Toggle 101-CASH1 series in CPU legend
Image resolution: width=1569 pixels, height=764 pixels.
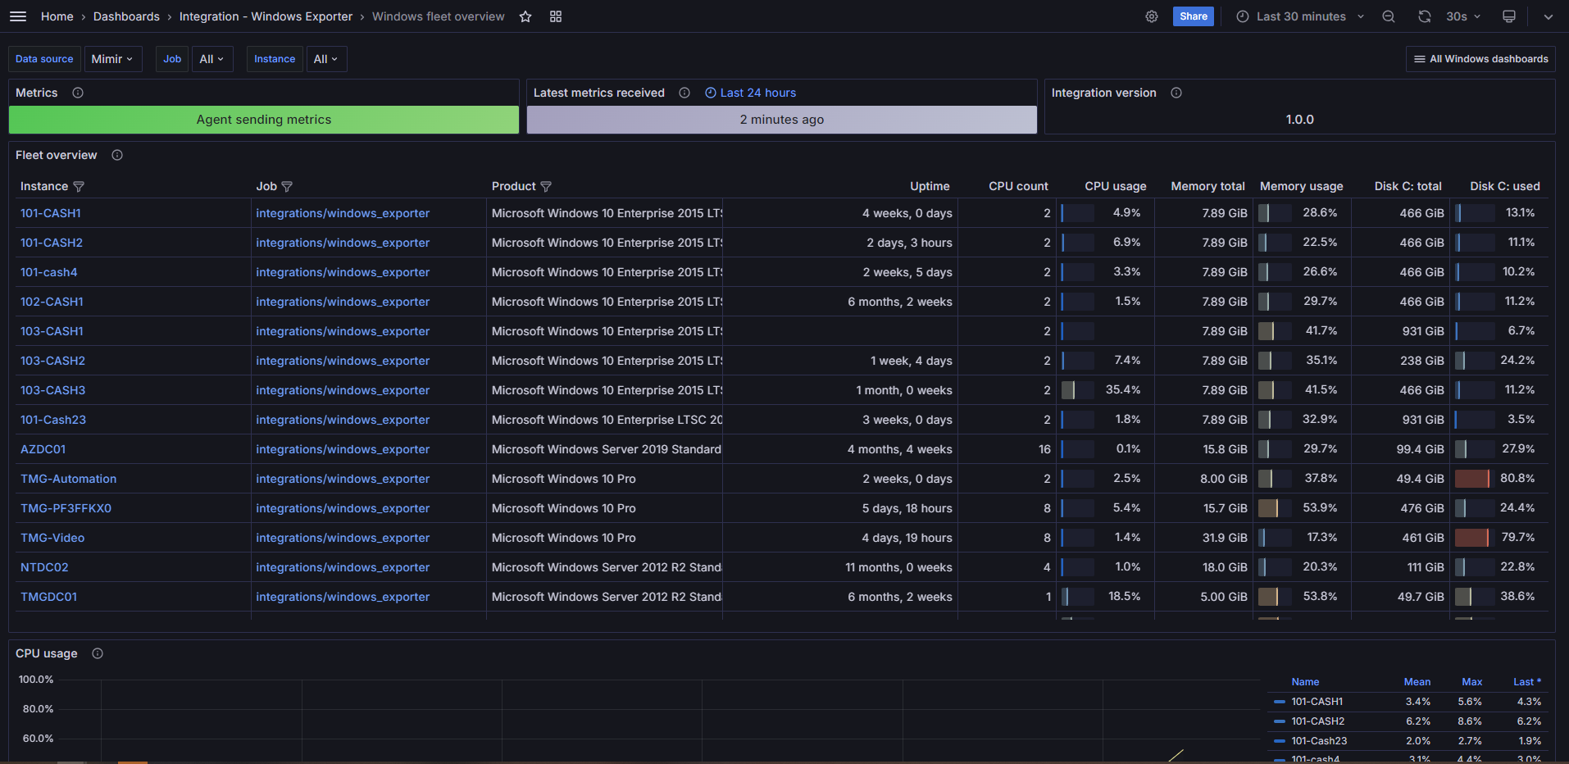tap(1317, 702)
